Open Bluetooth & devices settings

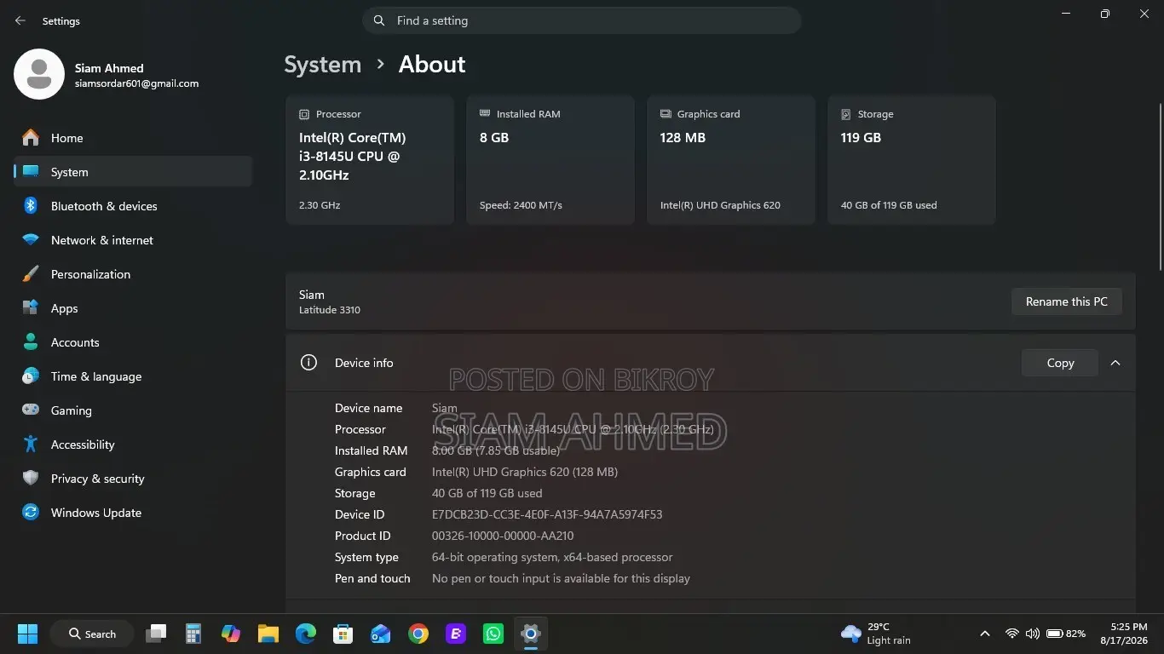(x=133, y=206)
